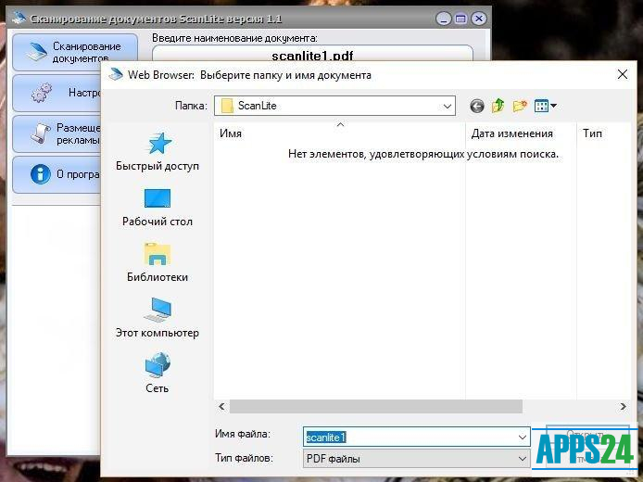Close the file save dialog
This screenshot has height=482, width=643.
620,74
